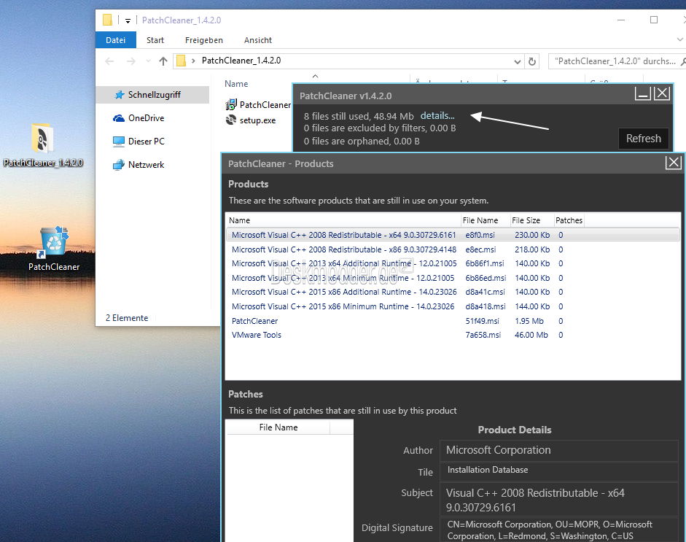This screenshot has height=542, width=686.
Task: Sort products by Name column header
Action: click(343, 220)
